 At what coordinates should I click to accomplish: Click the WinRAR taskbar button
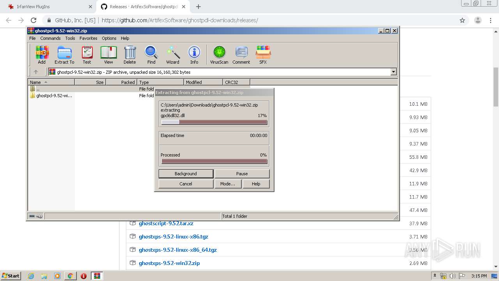[97, 276]
